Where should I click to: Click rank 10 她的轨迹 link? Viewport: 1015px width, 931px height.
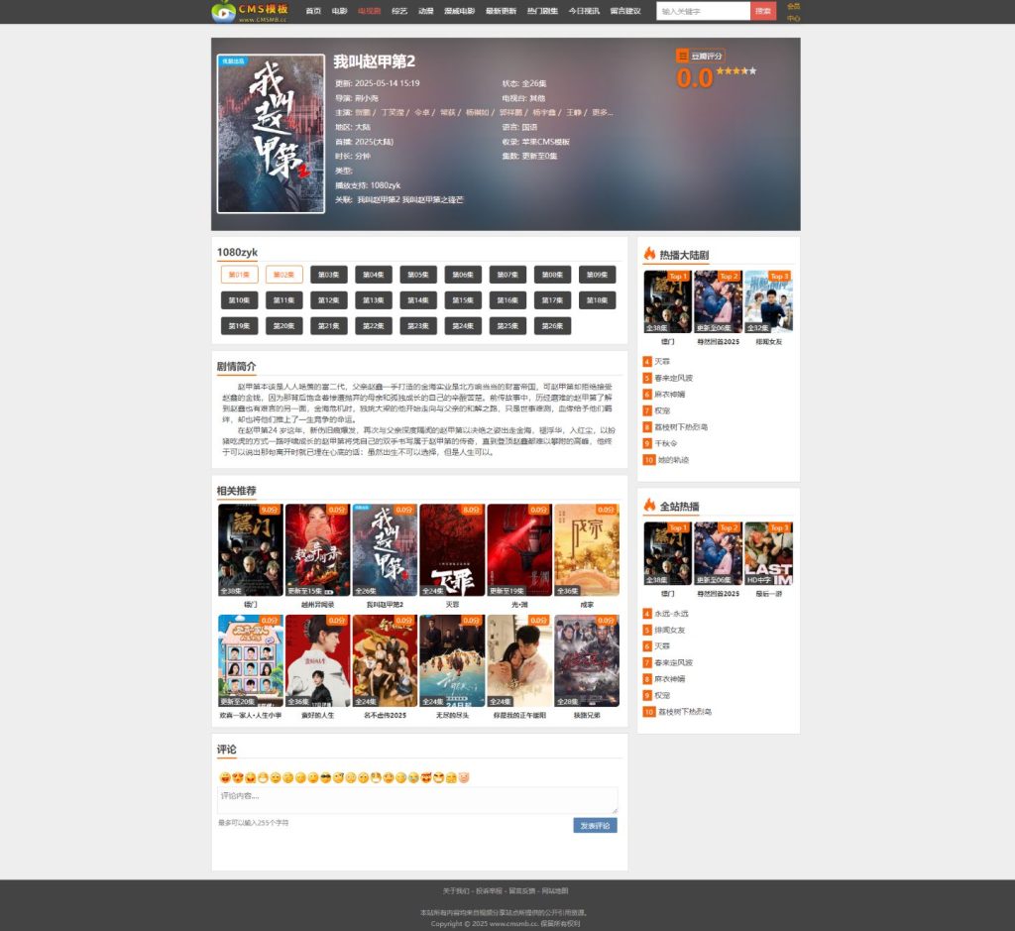673,460
